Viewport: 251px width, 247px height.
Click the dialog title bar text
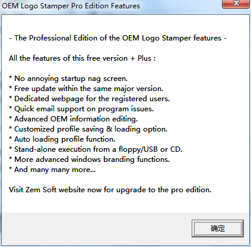(x=71, y=6)
